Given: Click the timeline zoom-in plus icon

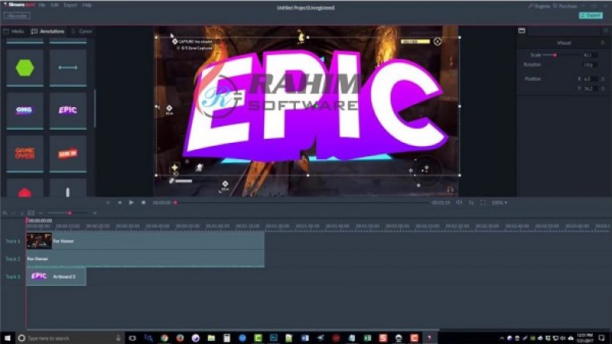Looking at the screenshot, I should [x=95, y=213].
